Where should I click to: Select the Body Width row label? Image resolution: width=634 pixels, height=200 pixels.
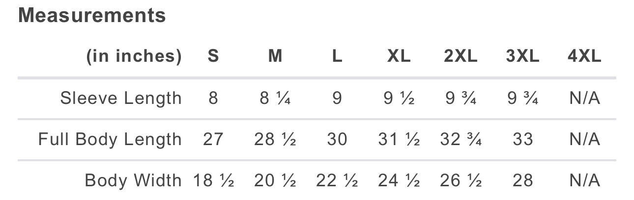coord(133,180)
